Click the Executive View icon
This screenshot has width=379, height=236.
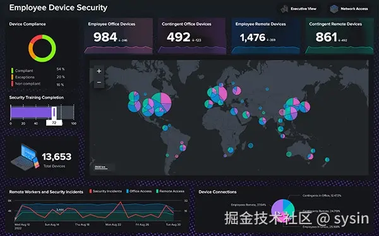click(284, 9)
